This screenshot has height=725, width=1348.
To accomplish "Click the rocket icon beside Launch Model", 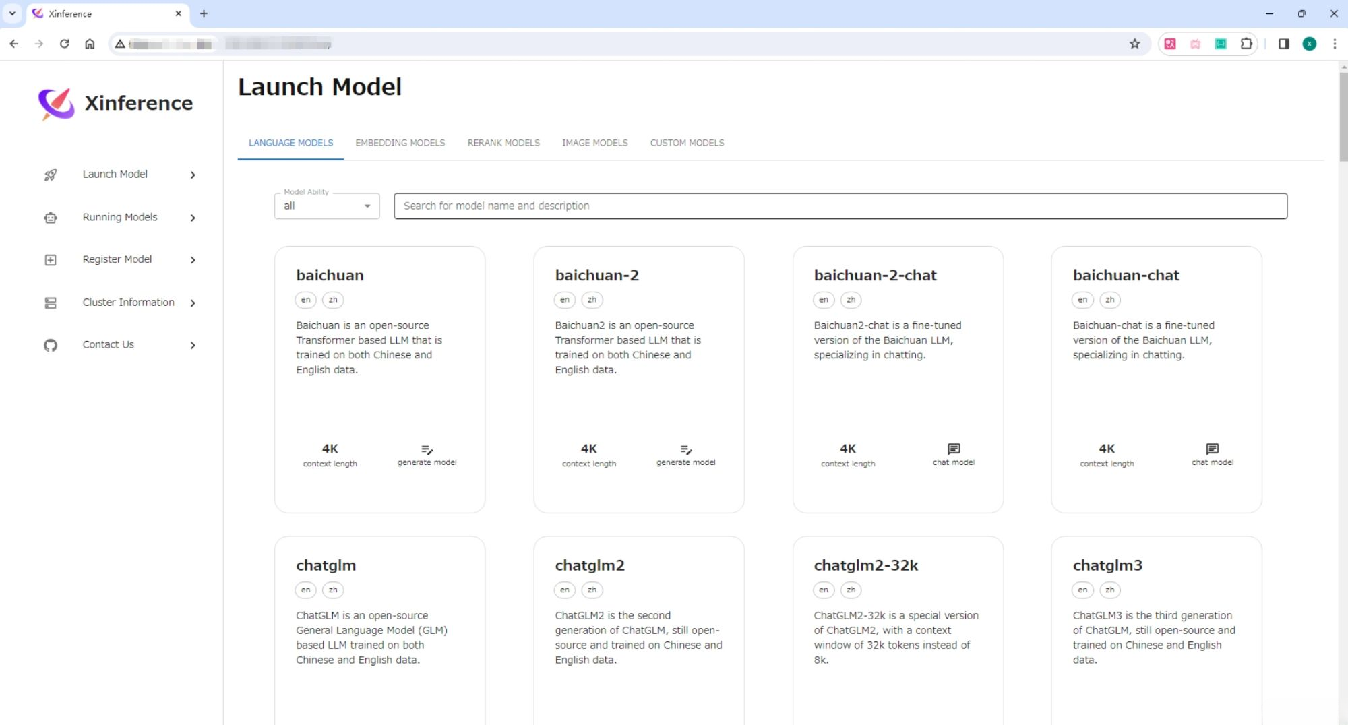I will coord(51,175).
